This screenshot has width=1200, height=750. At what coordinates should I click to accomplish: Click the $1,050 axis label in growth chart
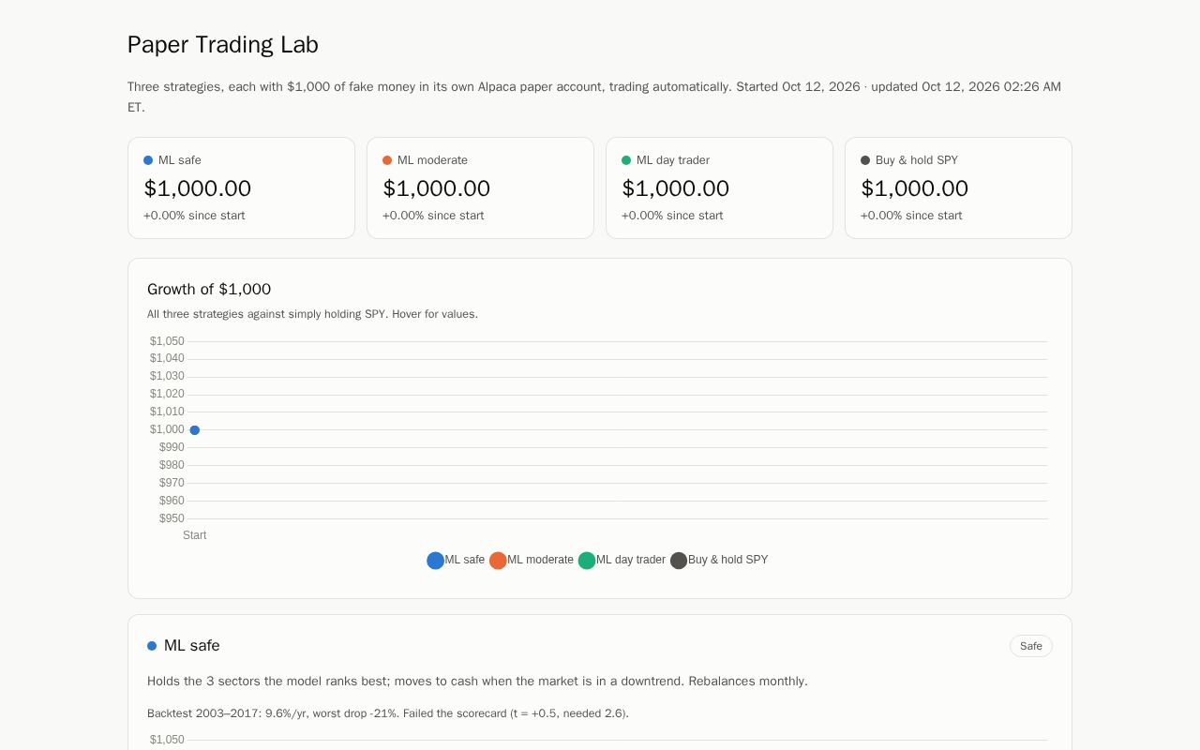pyautogui.click(x=167, y=341)
